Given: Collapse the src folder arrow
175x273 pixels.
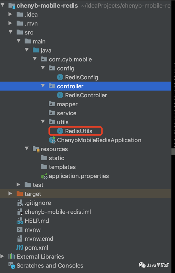Looking at the screenshot, I should 10,32.
